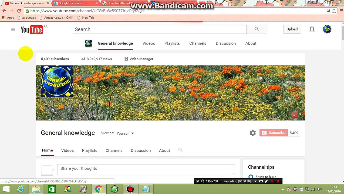Click the General Knowledge globe channel avatar
This screenshot has height=194, width=344.
point(56,81)
